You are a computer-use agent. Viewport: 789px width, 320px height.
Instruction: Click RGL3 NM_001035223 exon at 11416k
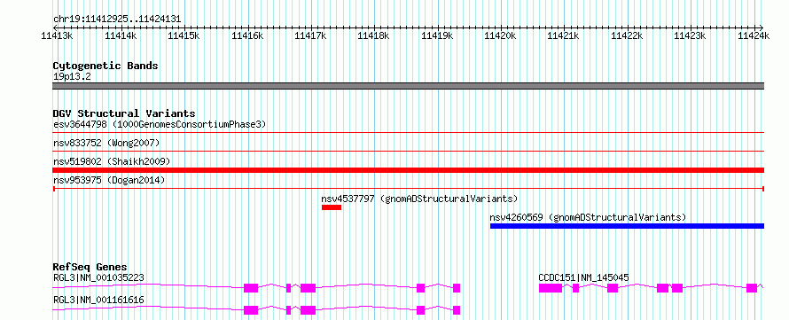[x=251, y=288]
